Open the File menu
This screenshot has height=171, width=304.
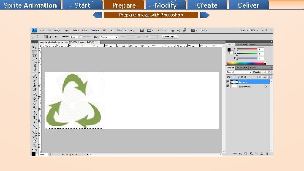(42, 30)
